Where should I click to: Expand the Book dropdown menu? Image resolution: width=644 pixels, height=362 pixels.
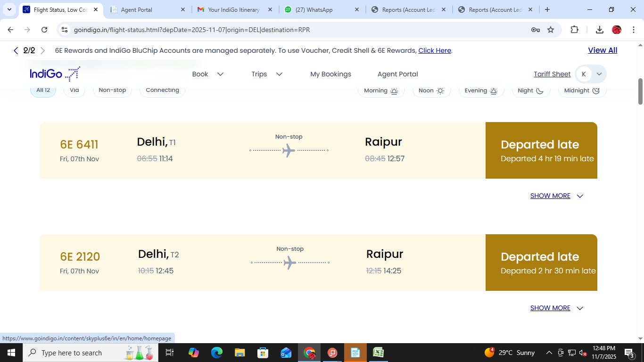click(207, 74)
